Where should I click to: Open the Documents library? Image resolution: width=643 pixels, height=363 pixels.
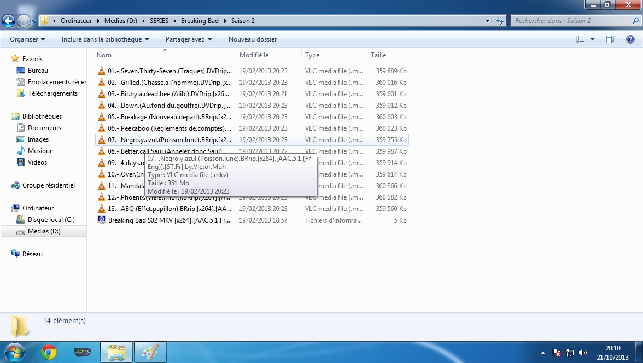pyautogui.click(x=44, y=128)
